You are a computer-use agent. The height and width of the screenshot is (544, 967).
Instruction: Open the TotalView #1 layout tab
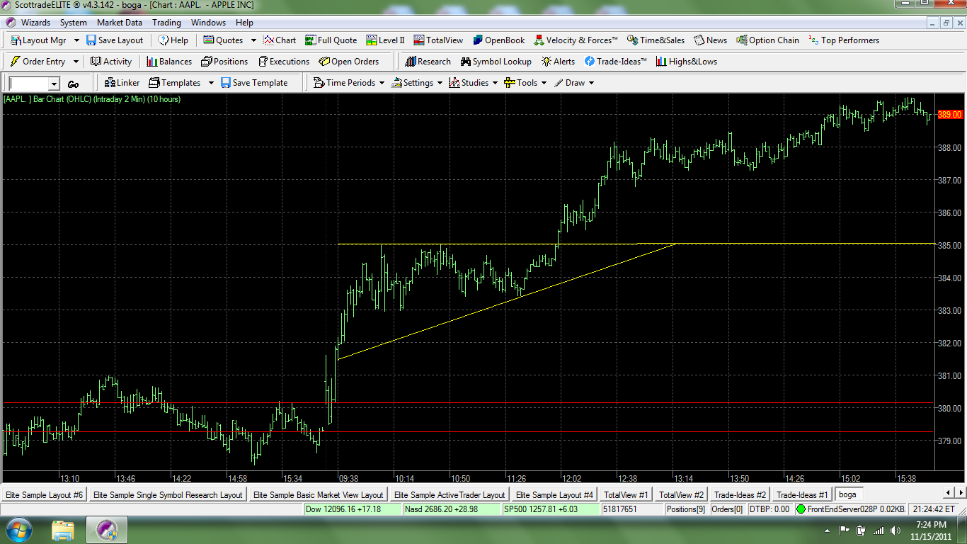(x=625, y=494)
